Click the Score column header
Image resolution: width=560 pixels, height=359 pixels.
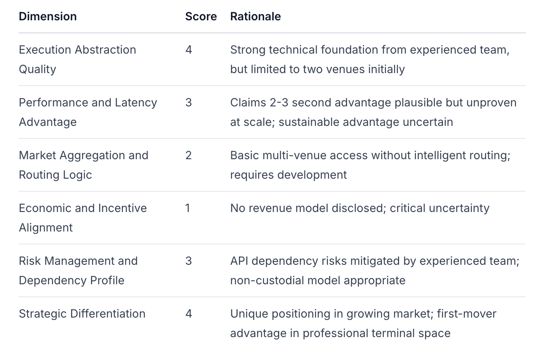[x=201, y=16]
